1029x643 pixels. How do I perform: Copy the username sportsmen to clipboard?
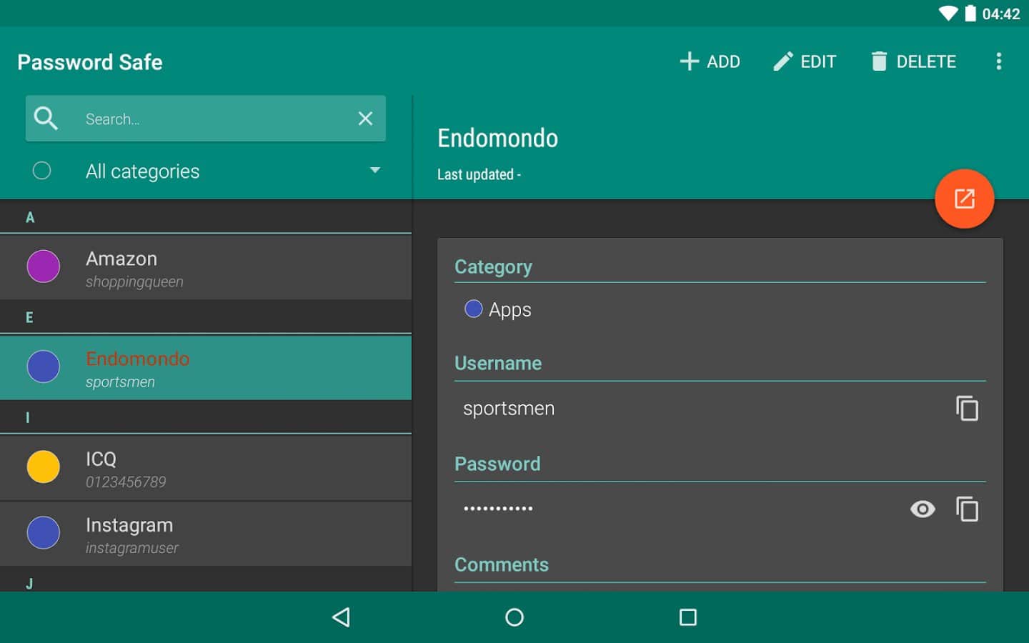pos(967,409)
